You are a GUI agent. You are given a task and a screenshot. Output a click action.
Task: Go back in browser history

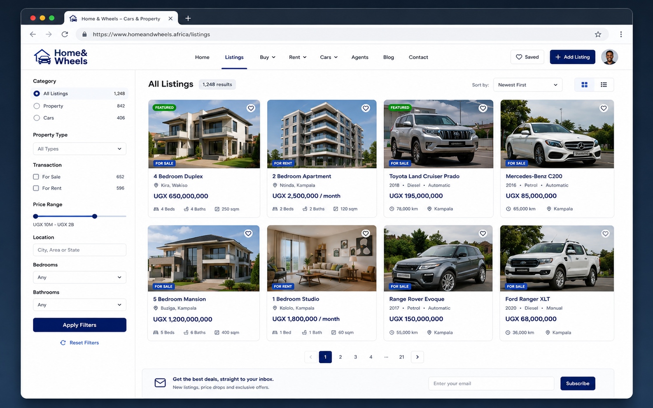(x=33, y=34)
